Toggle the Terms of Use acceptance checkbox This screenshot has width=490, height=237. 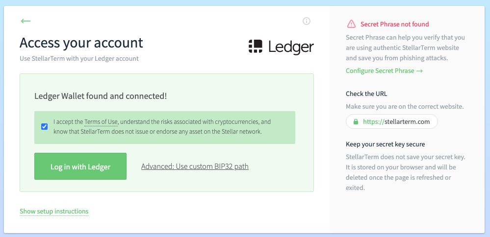click(45, 126)
